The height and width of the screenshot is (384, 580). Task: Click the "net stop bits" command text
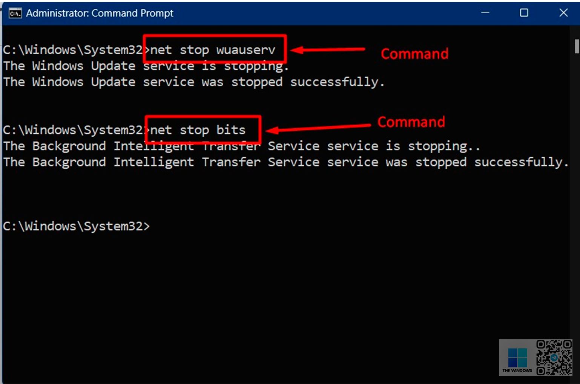[x=198, y=130]
